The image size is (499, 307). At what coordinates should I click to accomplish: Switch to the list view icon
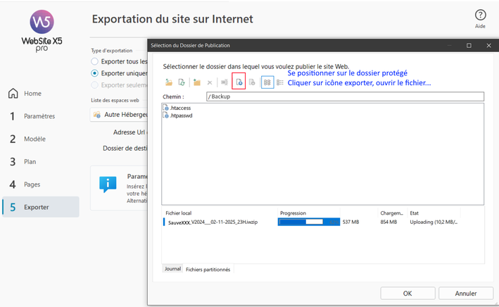coord(280,82)
